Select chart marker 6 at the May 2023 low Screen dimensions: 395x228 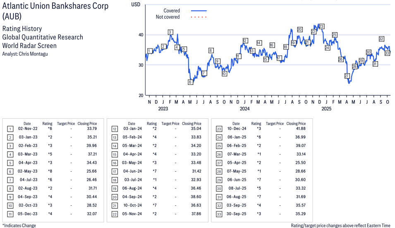[x=190, y=82]
